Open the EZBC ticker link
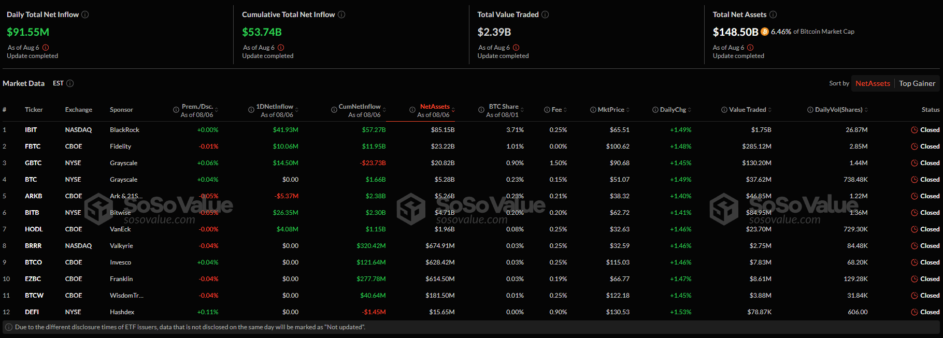This screenshot has width=943, height=338. click(33, 279)
